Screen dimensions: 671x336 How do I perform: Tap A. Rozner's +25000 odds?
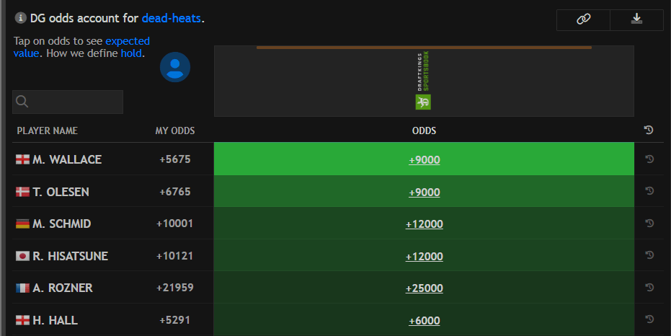[x=424, y=288]
